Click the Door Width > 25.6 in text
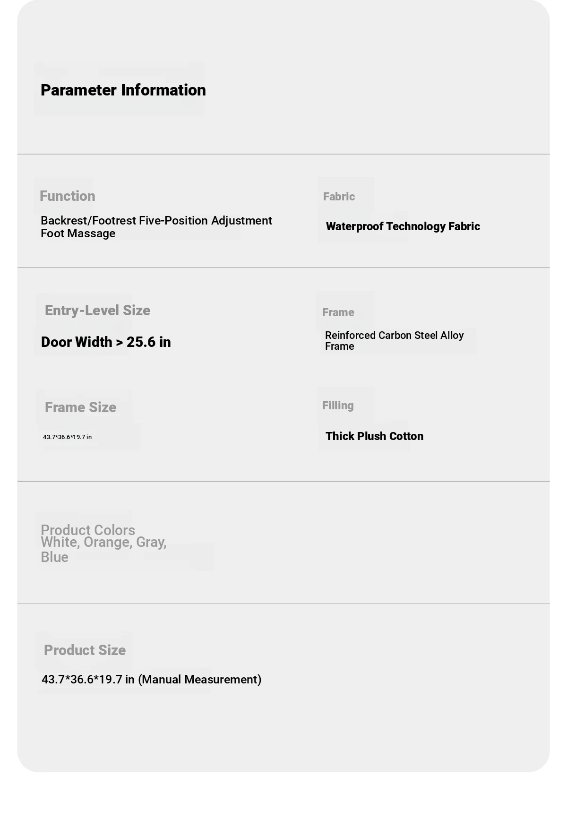567x829 pixels. click(x=106, y=342)
